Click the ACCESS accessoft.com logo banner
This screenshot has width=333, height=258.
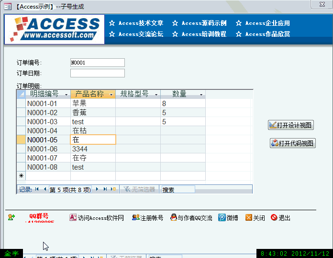pos(55,29)
